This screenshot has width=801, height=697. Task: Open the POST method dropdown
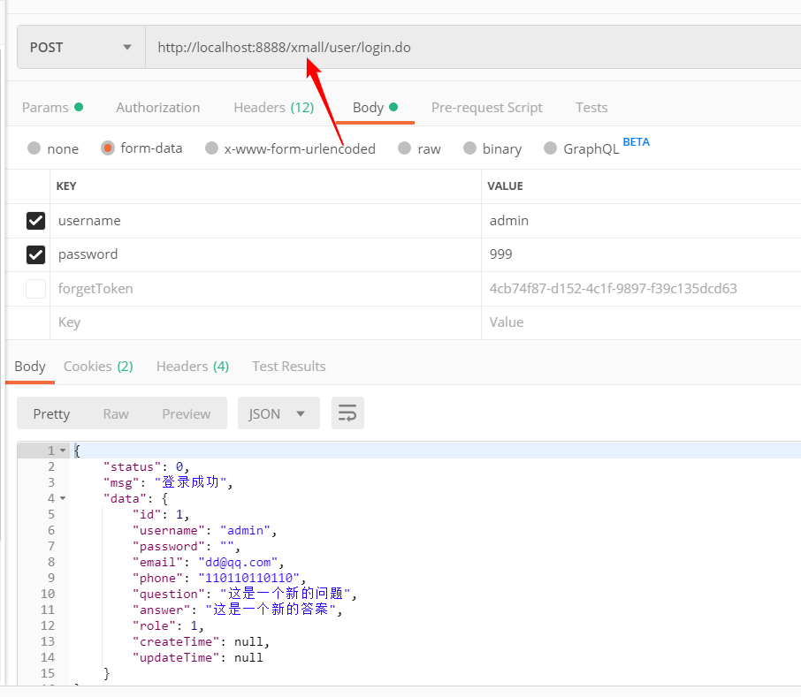(x=80, y=47)
